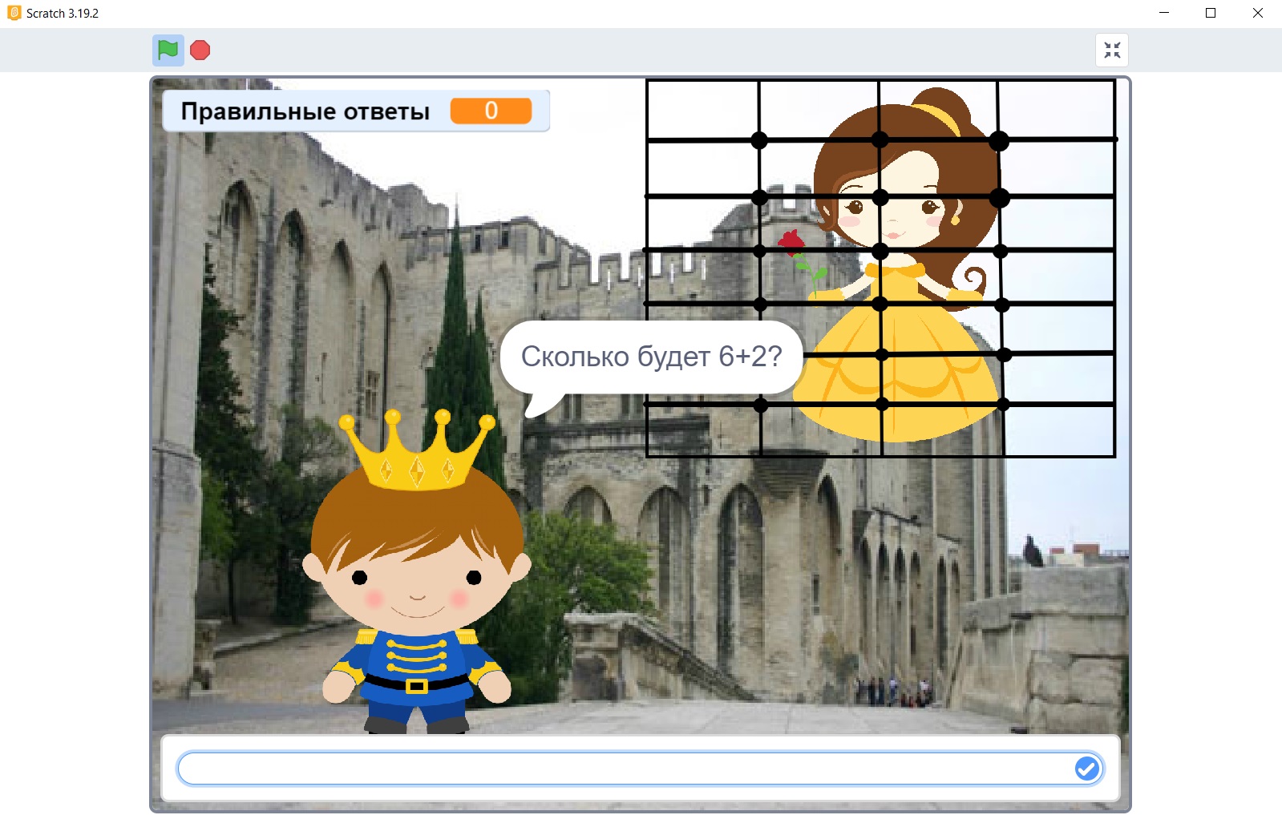Submit the answer with the blue checkmark
This screenshot has height=815, width=1282.
[1086, 769]
